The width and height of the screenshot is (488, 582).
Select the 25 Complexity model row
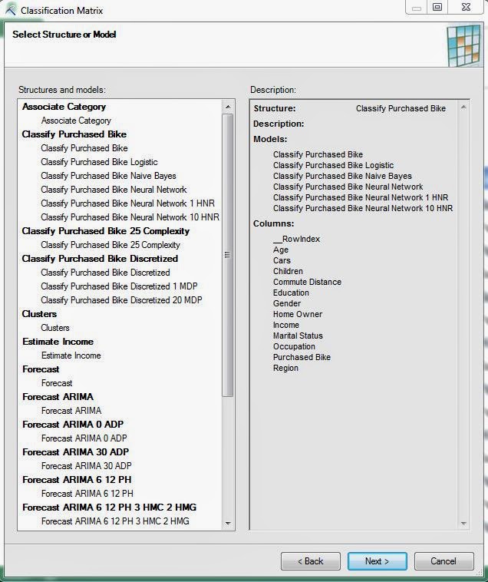coord(110,245)
